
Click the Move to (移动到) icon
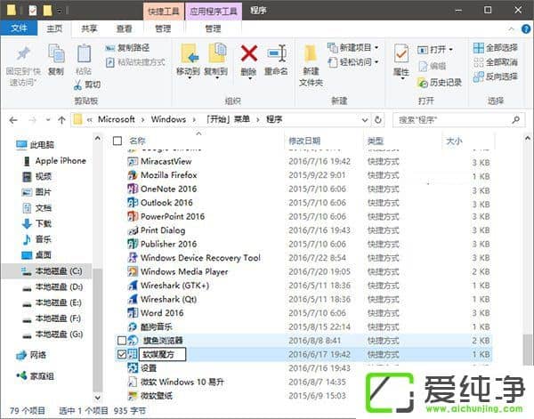click(189, 53)
